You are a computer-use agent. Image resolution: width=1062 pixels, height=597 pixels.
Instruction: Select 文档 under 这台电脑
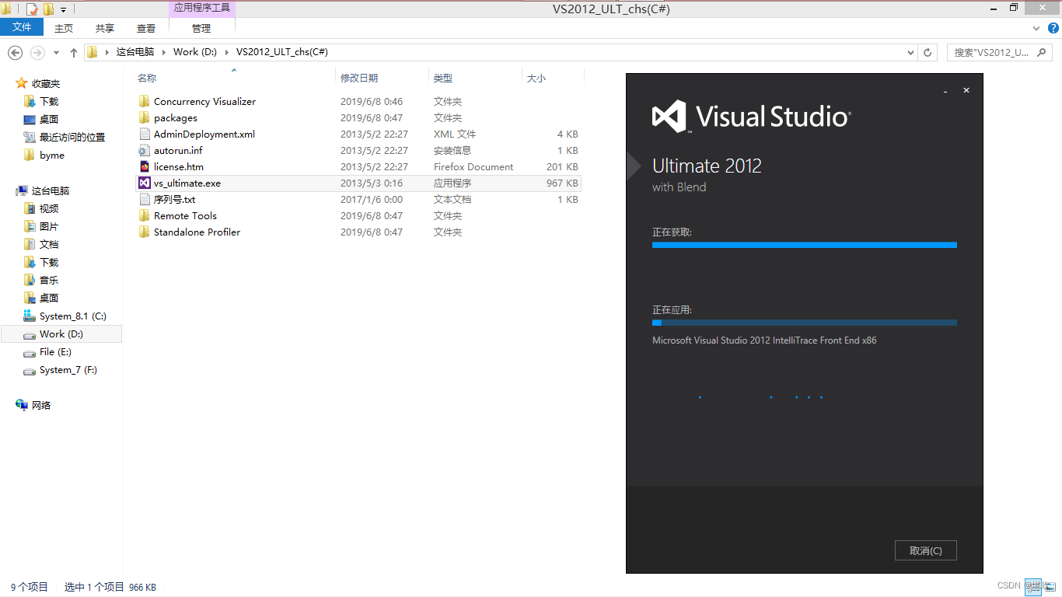pos(49,244)
